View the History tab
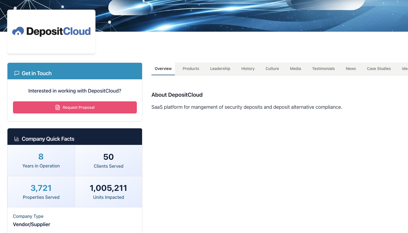The height and width of the screenshot is (233, 408). pos(248,69)
